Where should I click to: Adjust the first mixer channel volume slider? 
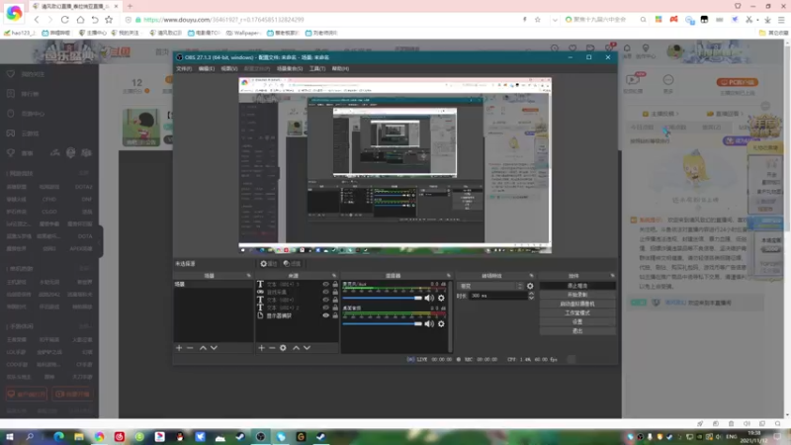pyautogui.click(x=383, y=298)
